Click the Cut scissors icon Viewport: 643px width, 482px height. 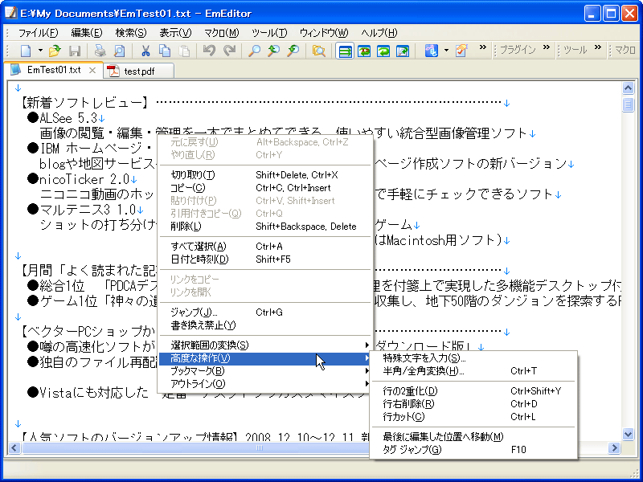[145, 51]
